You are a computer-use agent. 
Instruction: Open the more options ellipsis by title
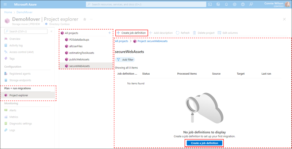click(x=91, y=19)
